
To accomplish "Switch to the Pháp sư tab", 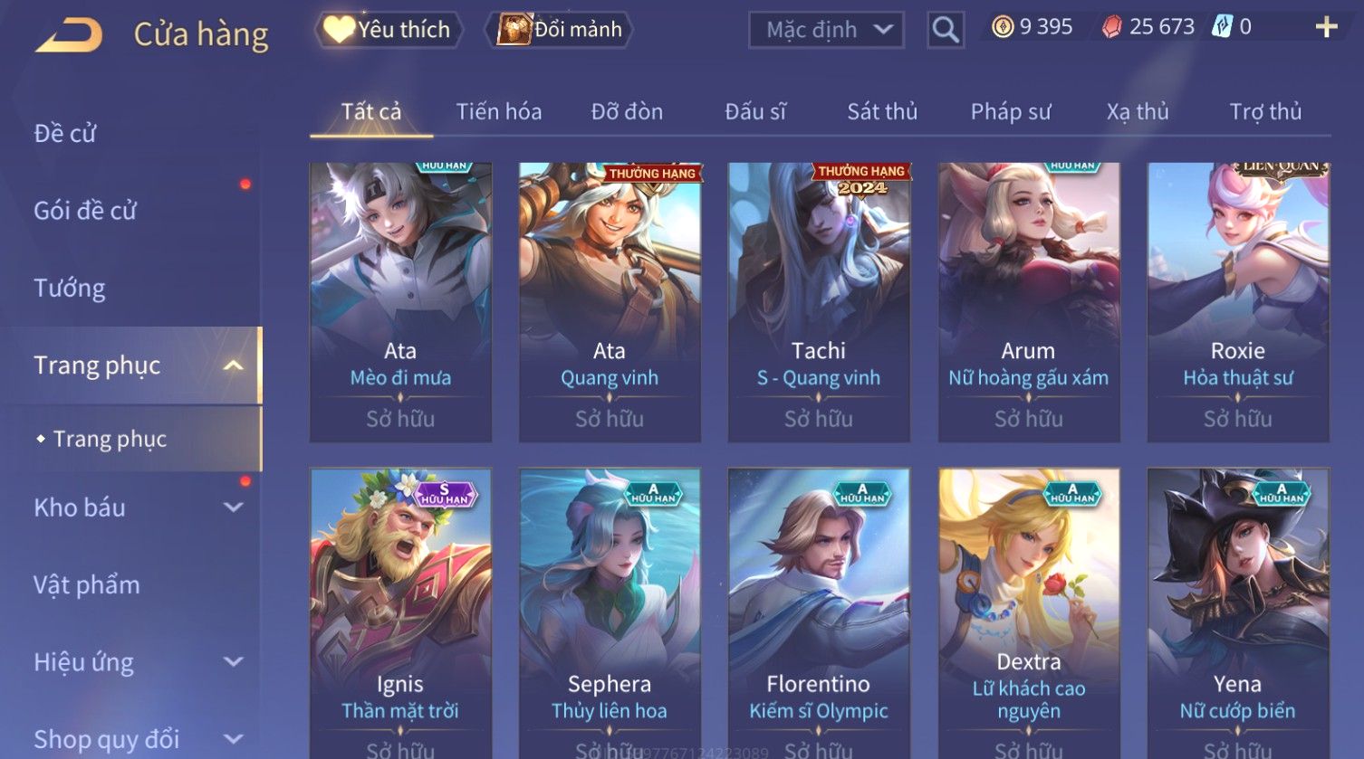I will [x=1011, y=111].
